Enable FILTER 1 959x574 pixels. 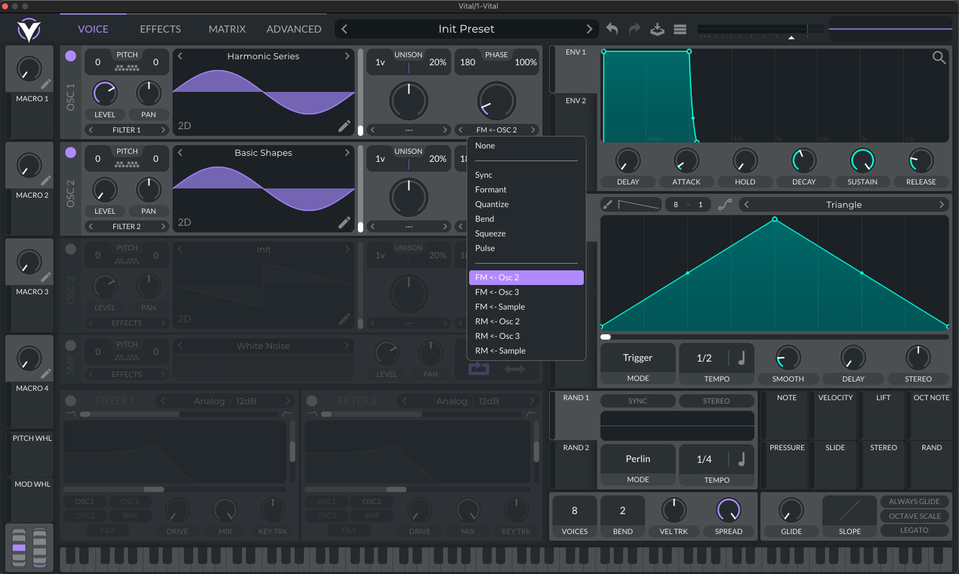(71, 401)
